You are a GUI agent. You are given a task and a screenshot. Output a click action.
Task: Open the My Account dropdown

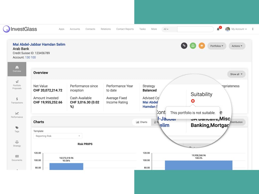tap(239, 29)
